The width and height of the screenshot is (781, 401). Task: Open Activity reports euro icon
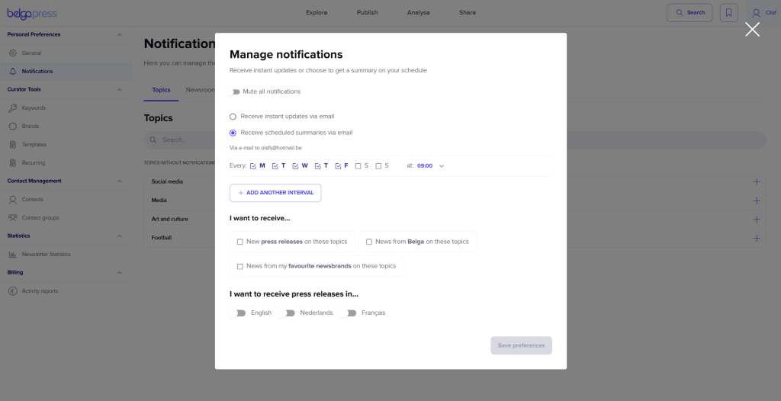(13, 291)
